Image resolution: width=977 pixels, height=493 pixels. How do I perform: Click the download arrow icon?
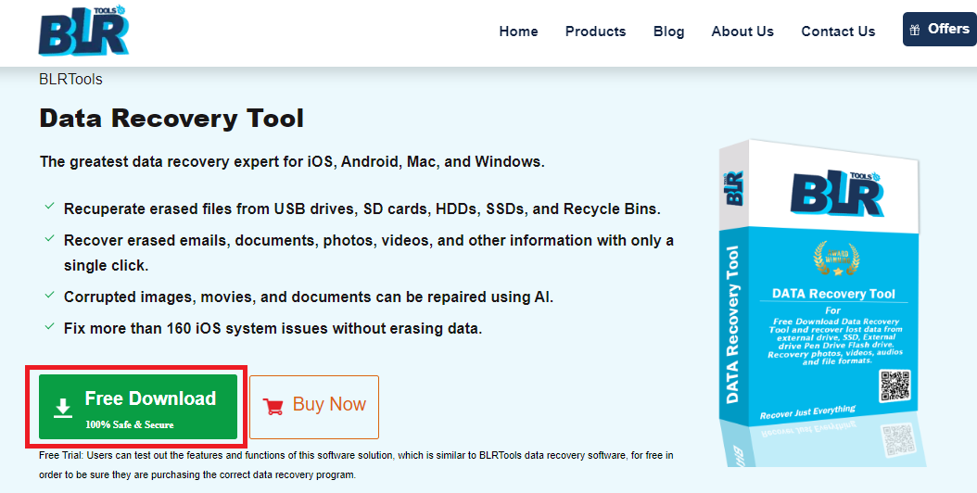(x=63, y=409)
